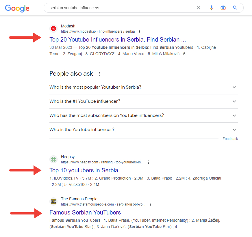Screen dimensions: 252x237
Task: Expand Who is the #1 YouTube influencer question
Action: 144,101
